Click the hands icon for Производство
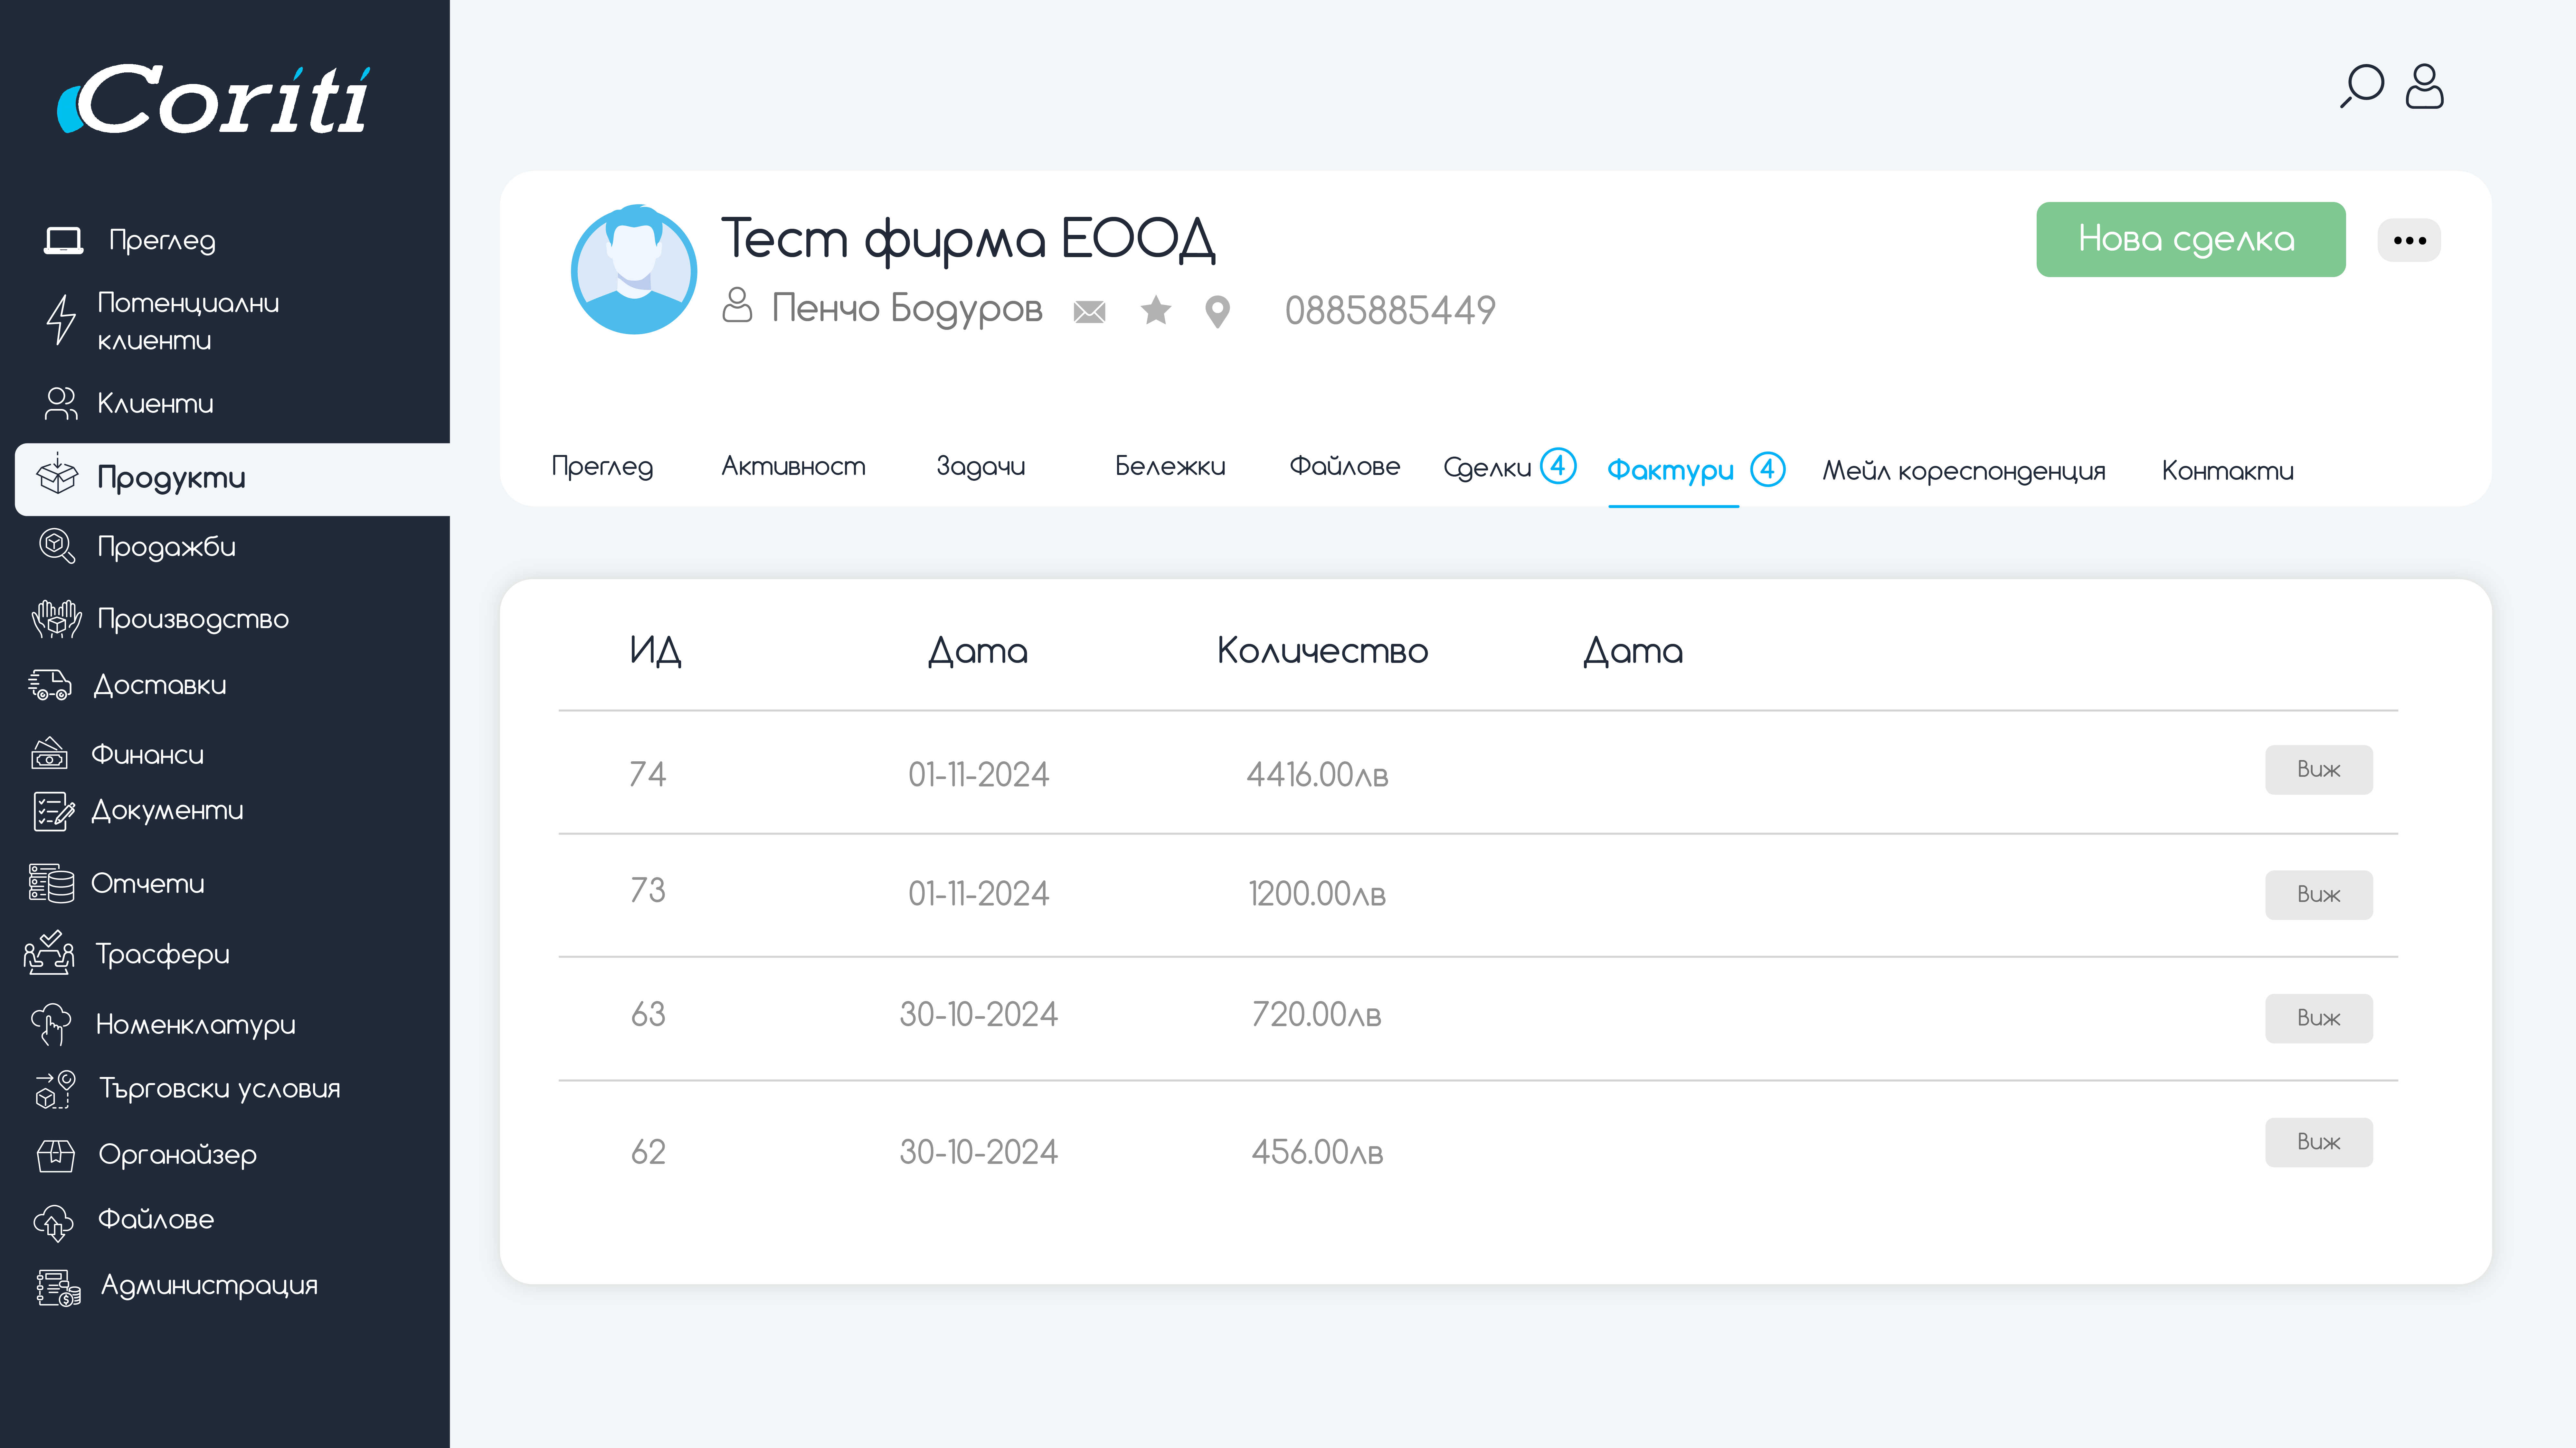This screenshot has height=1448, width=2576. (57, 618)
